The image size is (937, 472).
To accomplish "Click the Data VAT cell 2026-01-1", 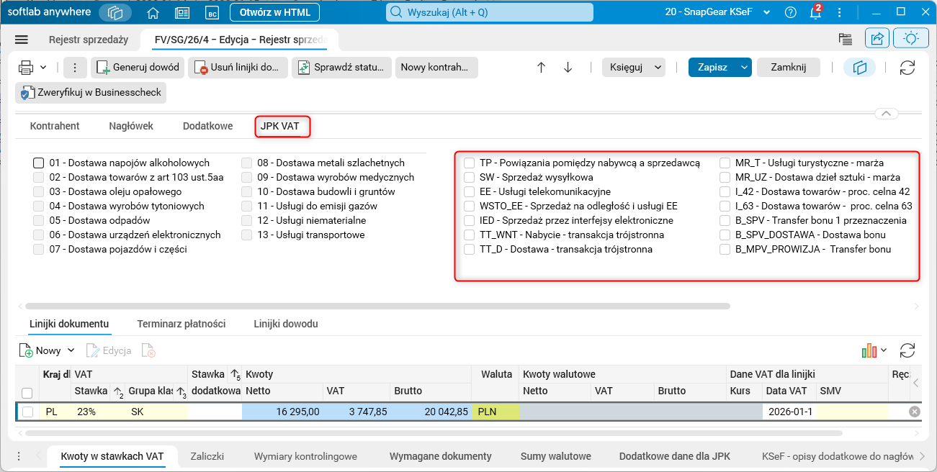I will point(789,412).
